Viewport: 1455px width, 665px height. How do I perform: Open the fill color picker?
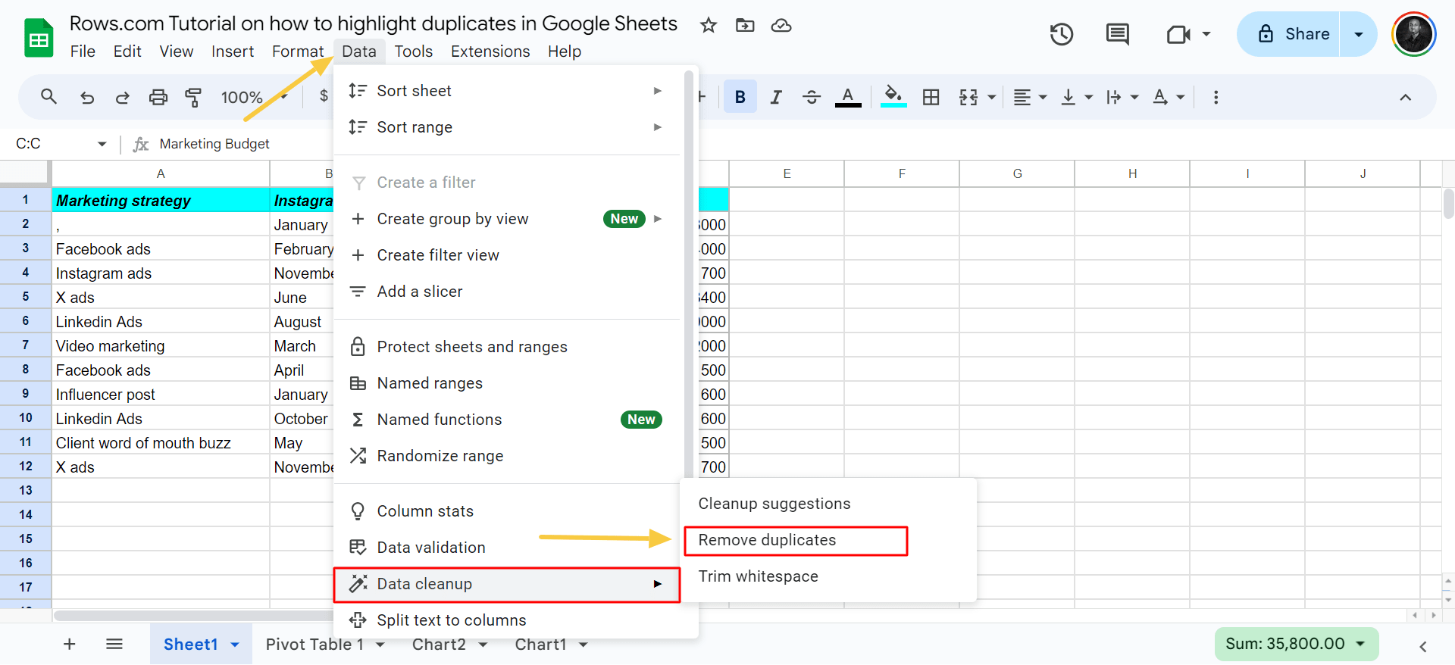click(x=893, y=97)
